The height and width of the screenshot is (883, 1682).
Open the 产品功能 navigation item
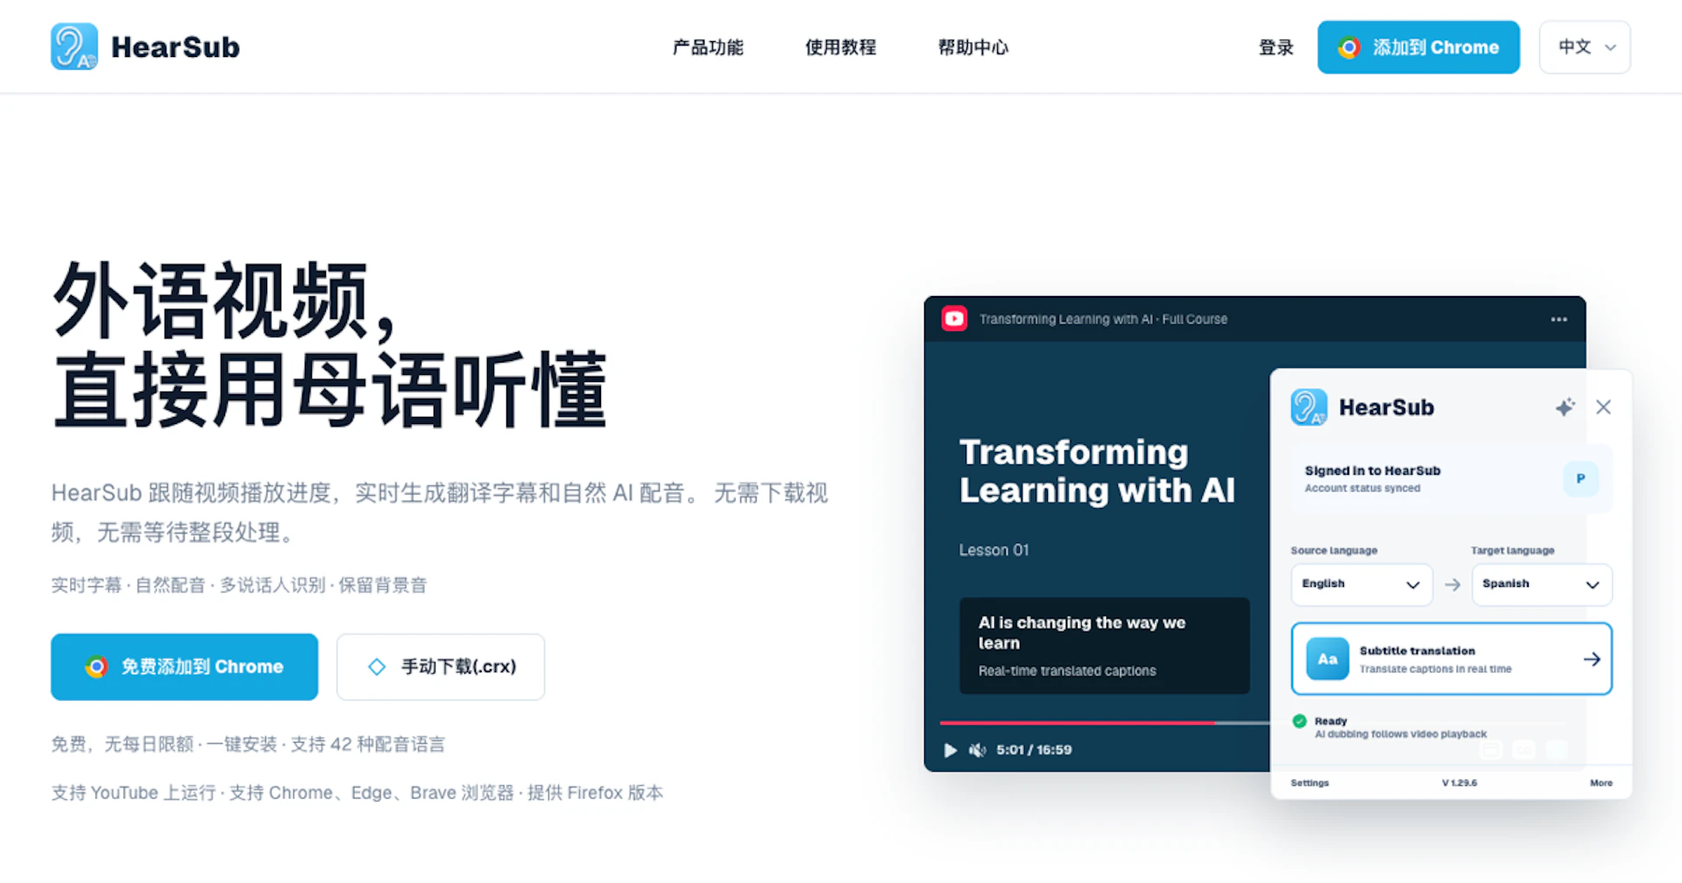(x=708, y=47)
